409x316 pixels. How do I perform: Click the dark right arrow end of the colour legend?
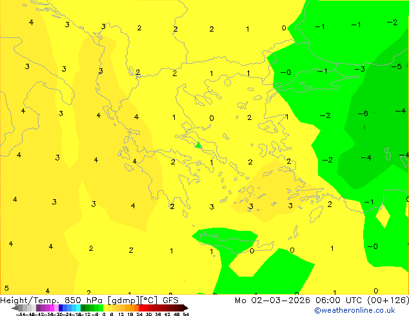pos(186,308)
